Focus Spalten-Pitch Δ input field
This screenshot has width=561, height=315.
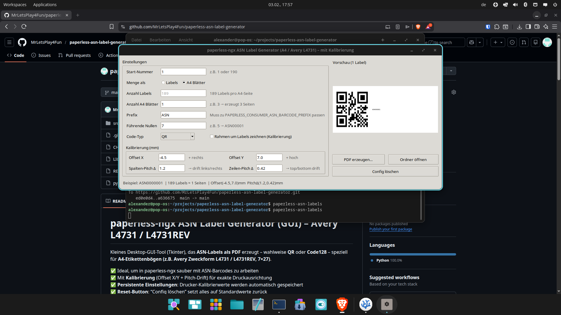point(172,168)
